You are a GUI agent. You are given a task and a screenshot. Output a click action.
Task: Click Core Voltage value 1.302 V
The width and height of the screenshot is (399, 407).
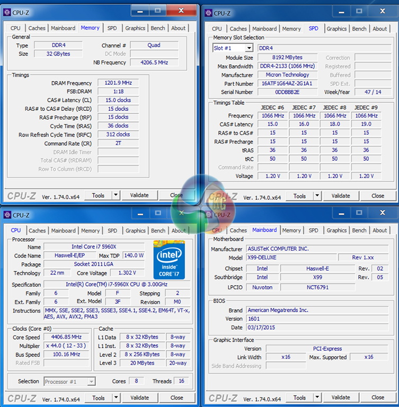(x=127, y=273)
